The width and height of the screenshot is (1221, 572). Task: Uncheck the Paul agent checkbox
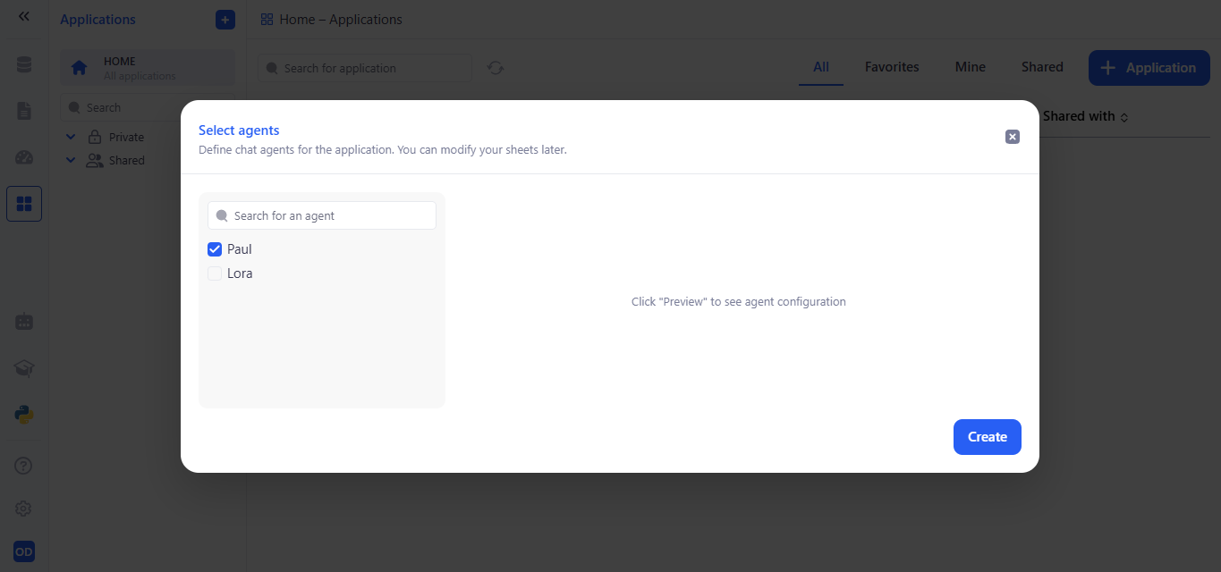pos(215,249)
